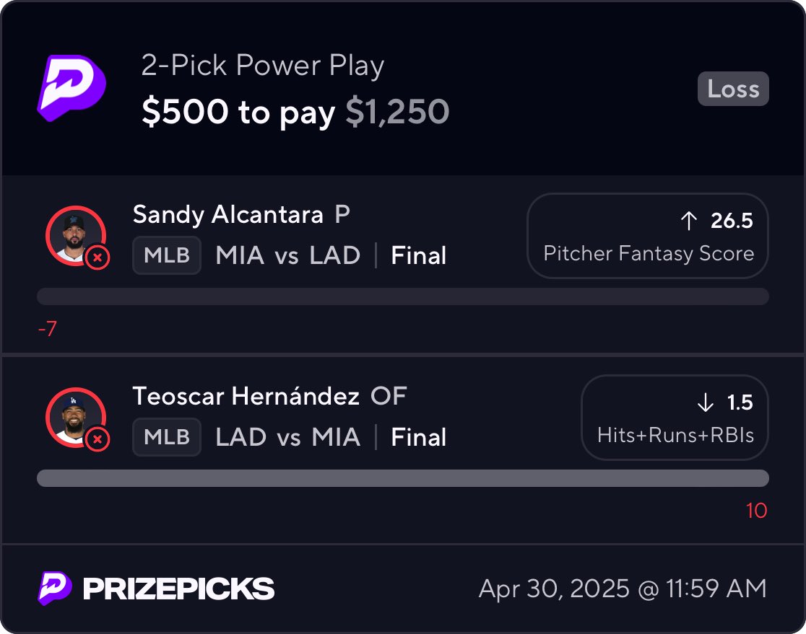Screen dimensions: 806x634
Task: Select the Hits+Runs+RBIs stat box
Action: 675,418
